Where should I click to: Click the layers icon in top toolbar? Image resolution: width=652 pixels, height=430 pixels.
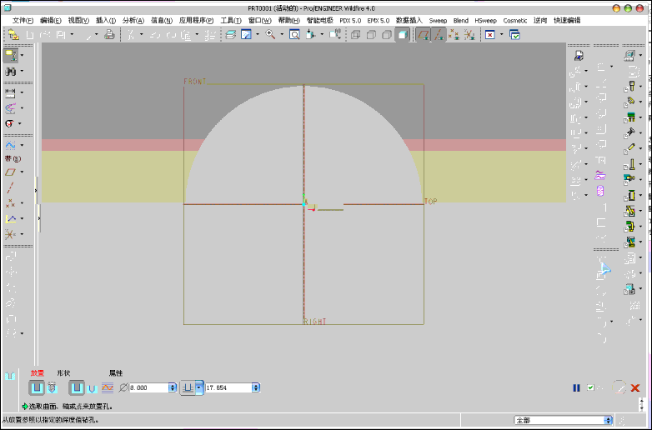pos(230,35)
